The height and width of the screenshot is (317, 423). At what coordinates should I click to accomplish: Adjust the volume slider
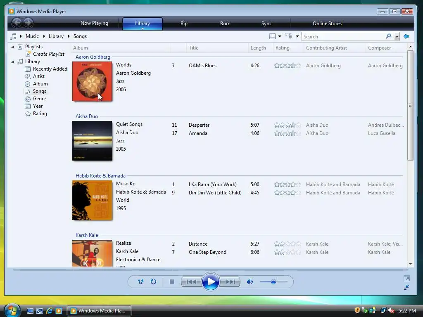pos(273,282)
